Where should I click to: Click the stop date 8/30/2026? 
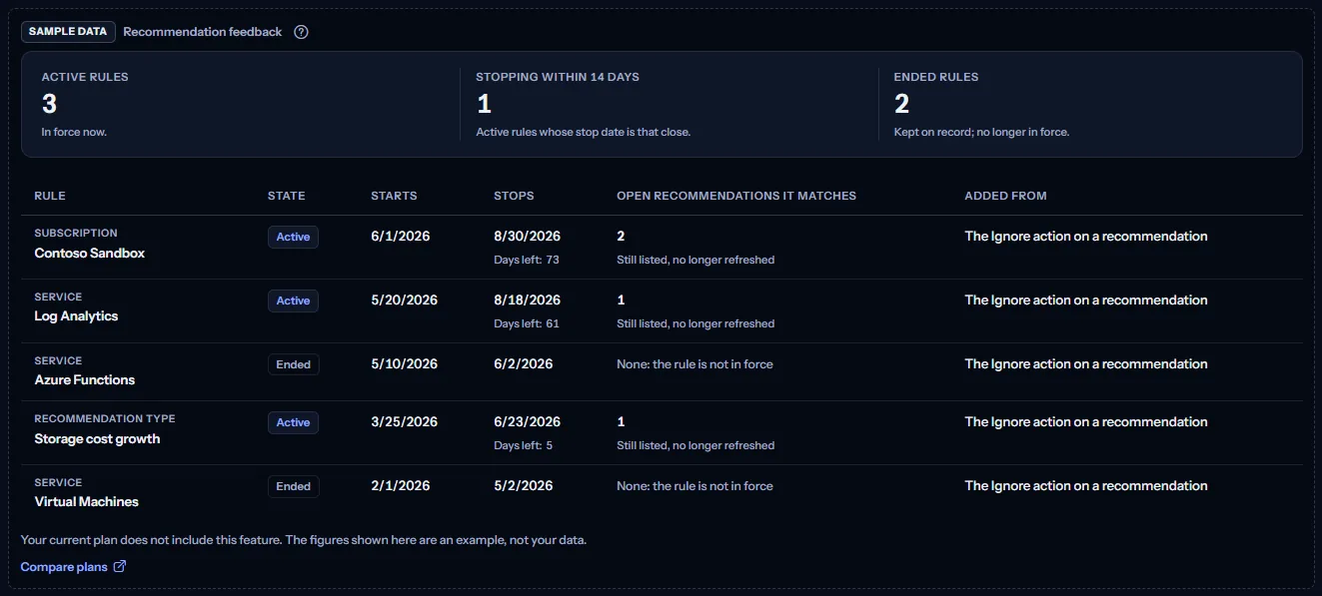coord(528,237)
